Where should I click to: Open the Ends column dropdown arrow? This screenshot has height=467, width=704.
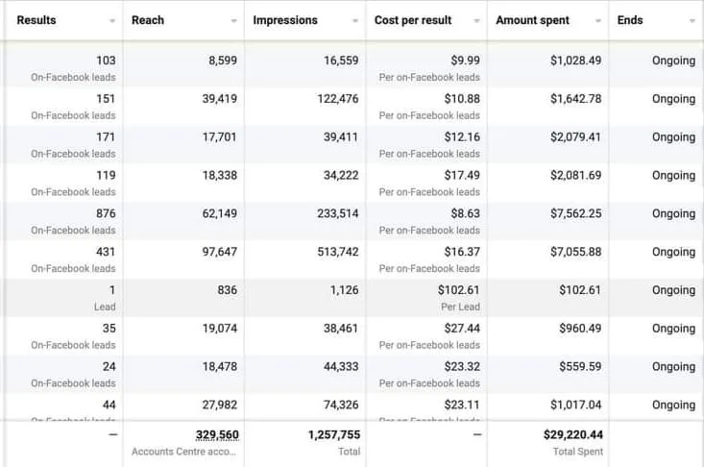click(692, 21)
